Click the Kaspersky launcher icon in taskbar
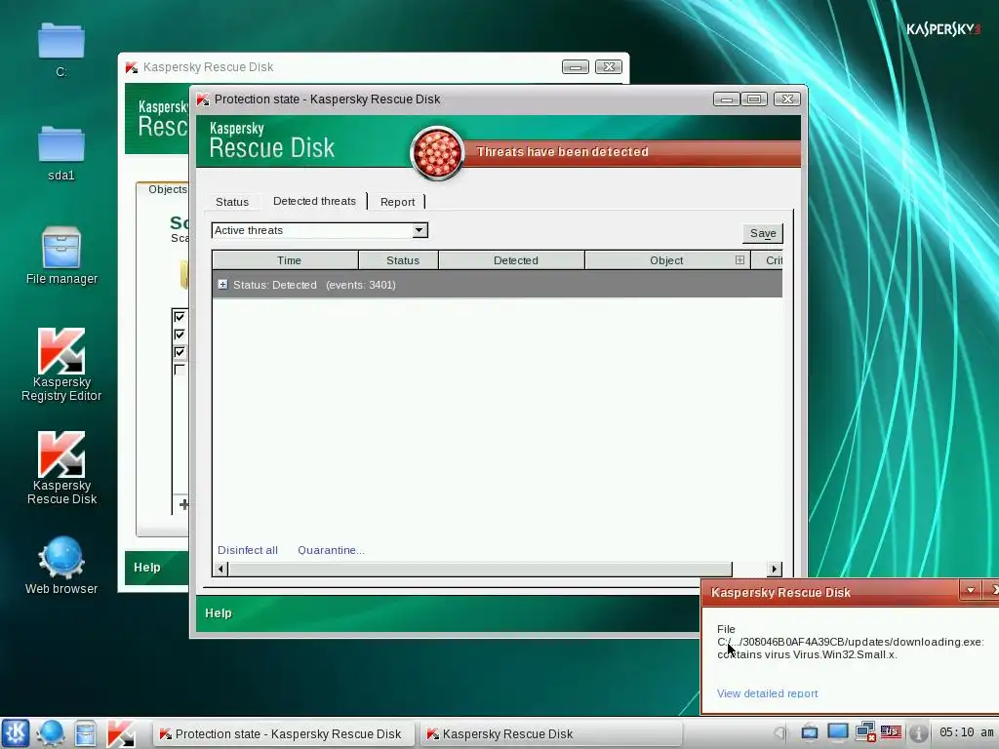Screen dimensions: 999x749 pos(120,733)
